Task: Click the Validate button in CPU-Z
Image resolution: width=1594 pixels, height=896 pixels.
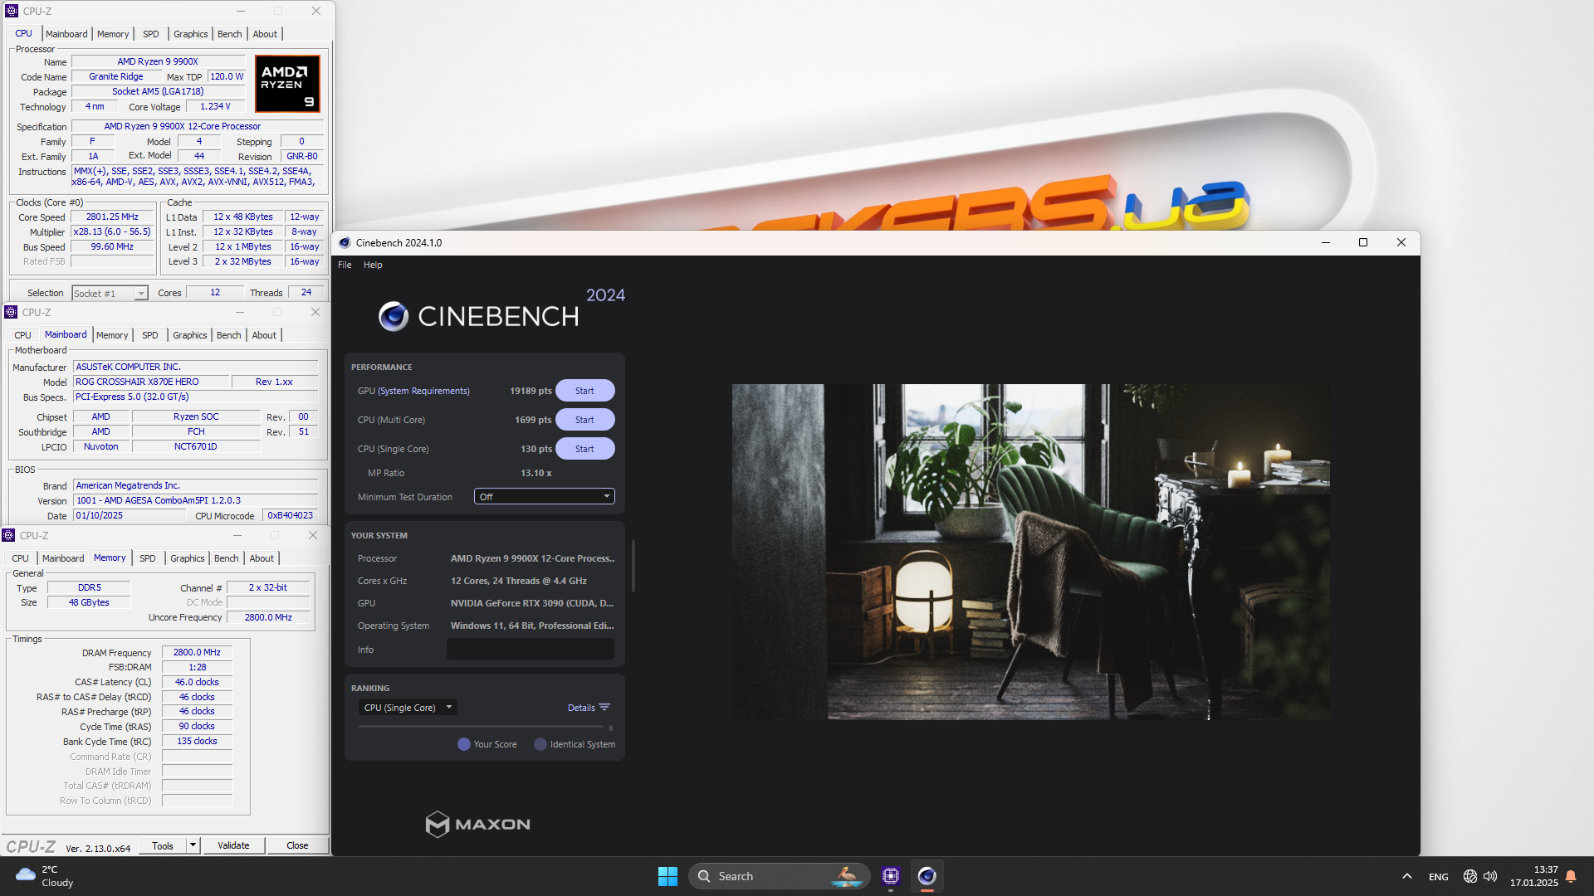Action: pyautogui.click(x=232, y=845)
